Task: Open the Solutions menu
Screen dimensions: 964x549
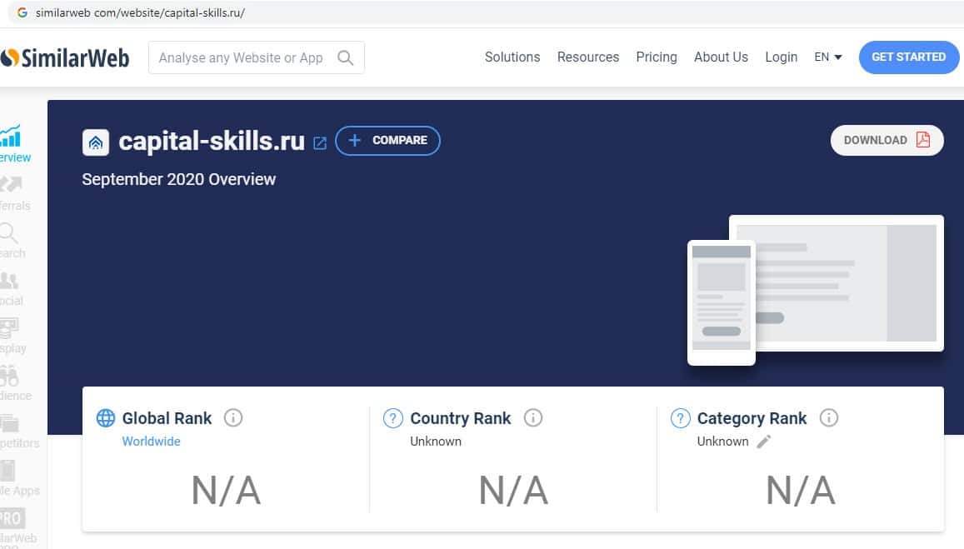Action: pyautogui.click(x=512, y=57)
